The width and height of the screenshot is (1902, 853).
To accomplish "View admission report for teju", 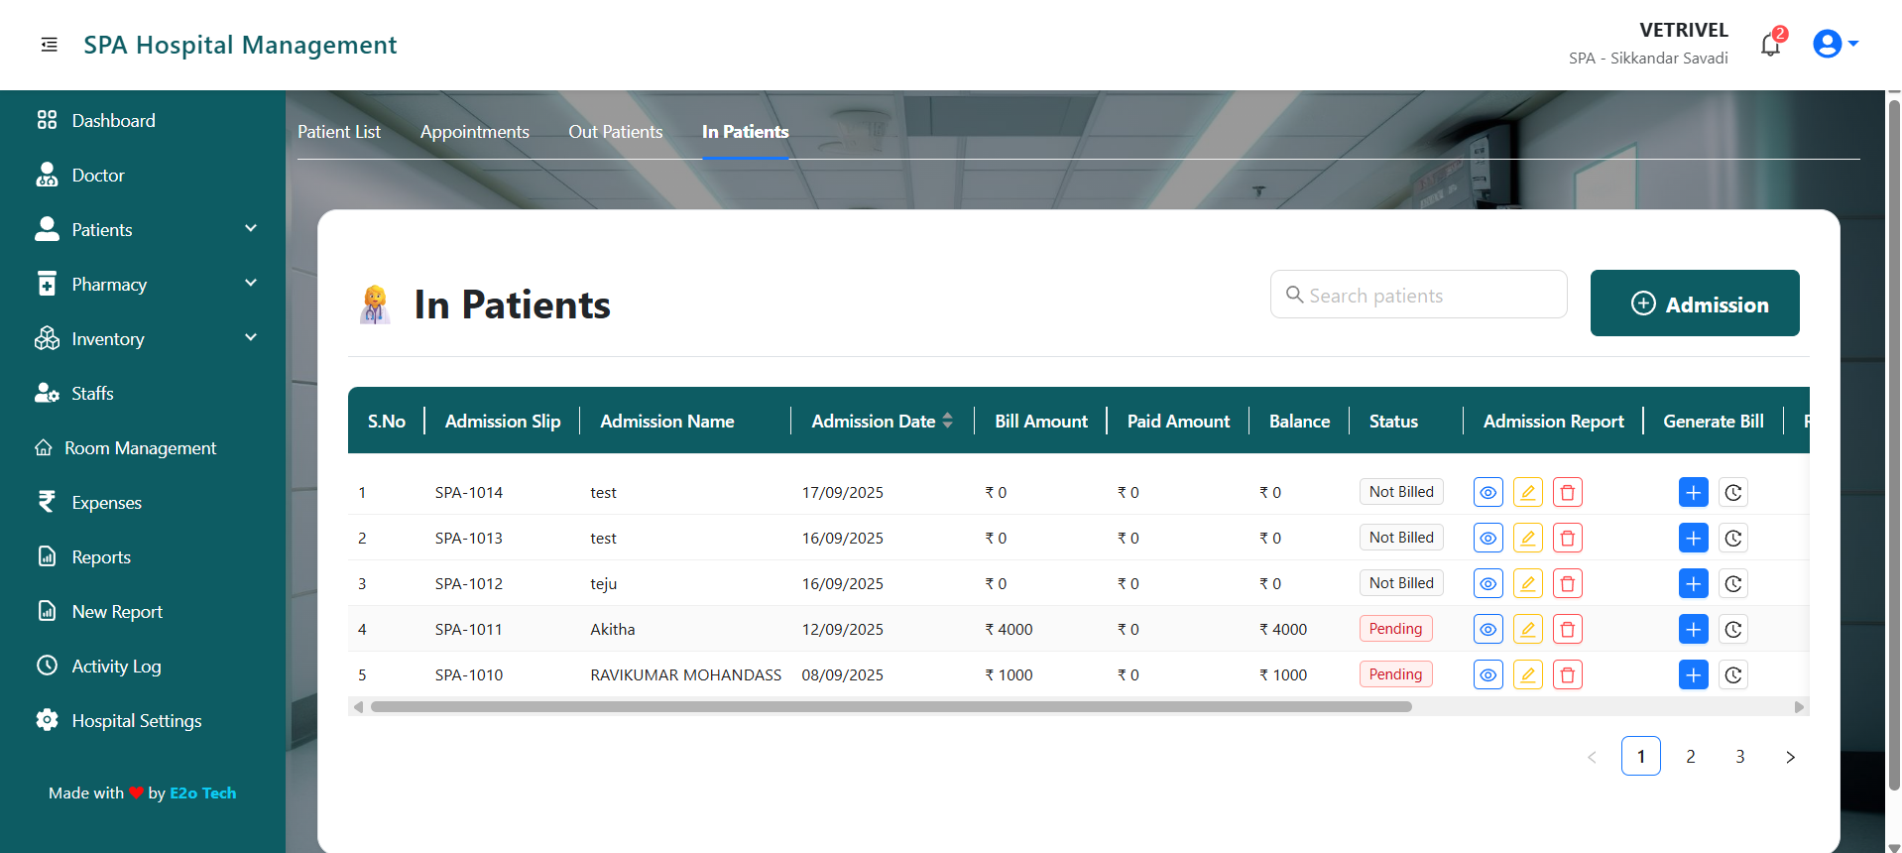I will tap(1487, 584).
